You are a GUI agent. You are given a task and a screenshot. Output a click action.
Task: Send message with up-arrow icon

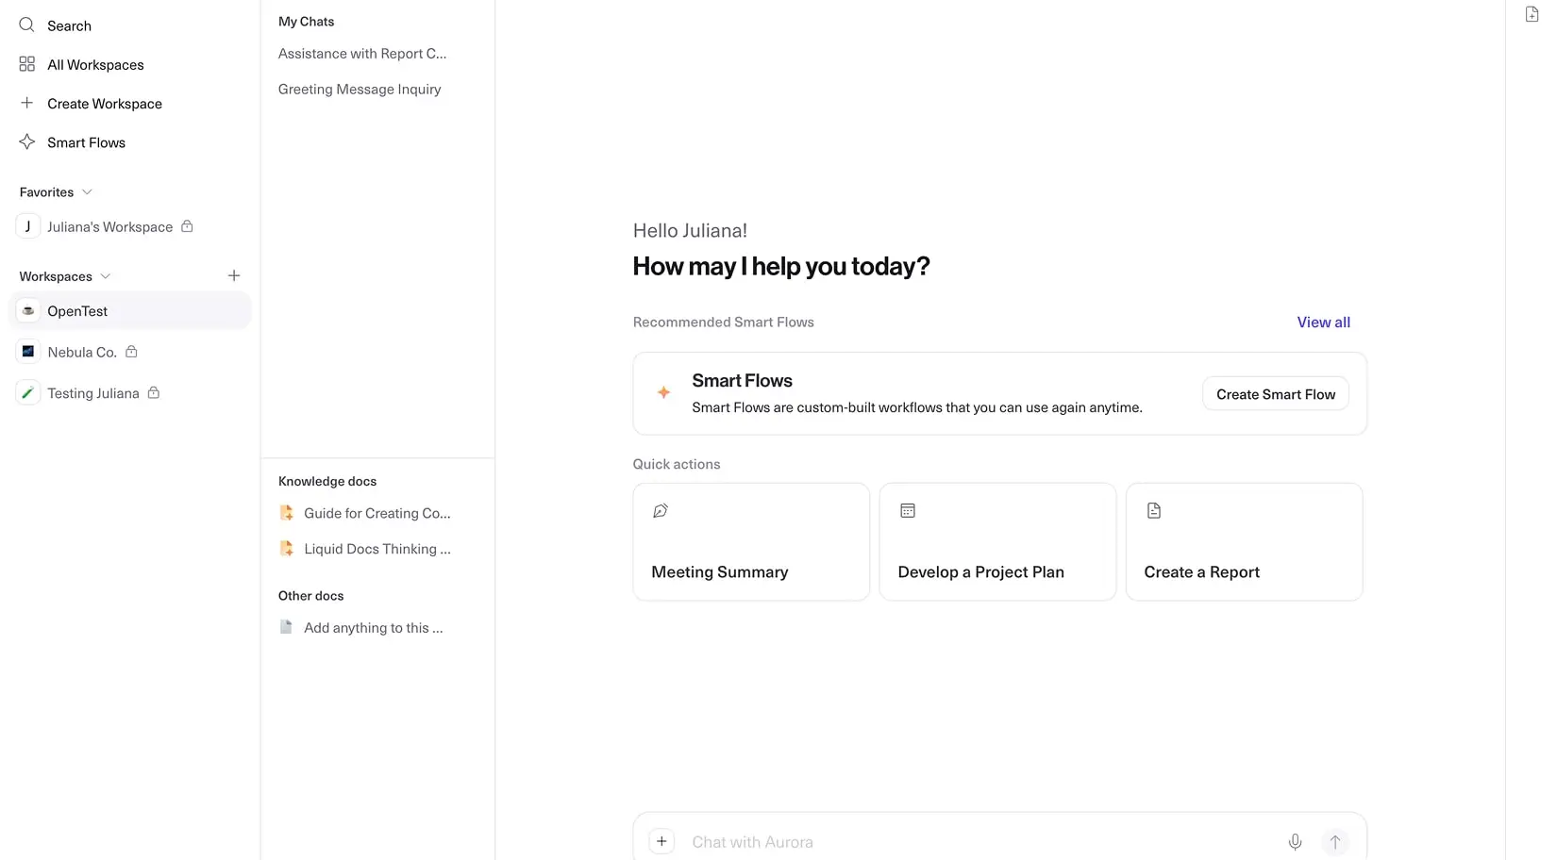click(x=1334, y=842)
